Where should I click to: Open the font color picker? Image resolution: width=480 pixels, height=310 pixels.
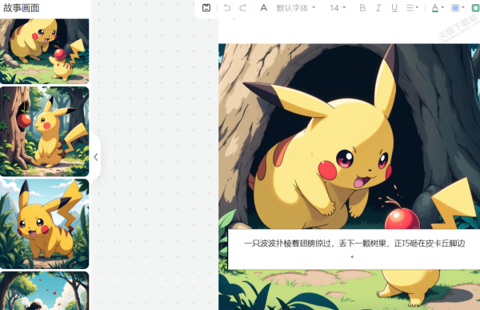(438, 8)
